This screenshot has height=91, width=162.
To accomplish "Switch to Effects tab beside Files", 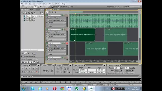I will point(31,10).
